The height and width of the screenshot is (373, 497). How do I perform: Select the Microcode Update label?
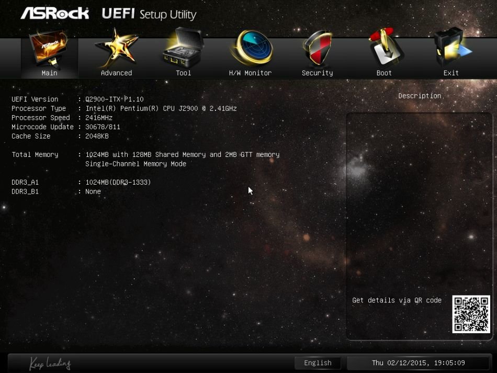(42, 127)
